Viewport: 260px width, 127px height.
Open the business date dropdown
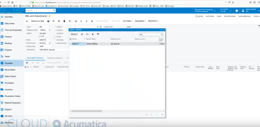225,10
